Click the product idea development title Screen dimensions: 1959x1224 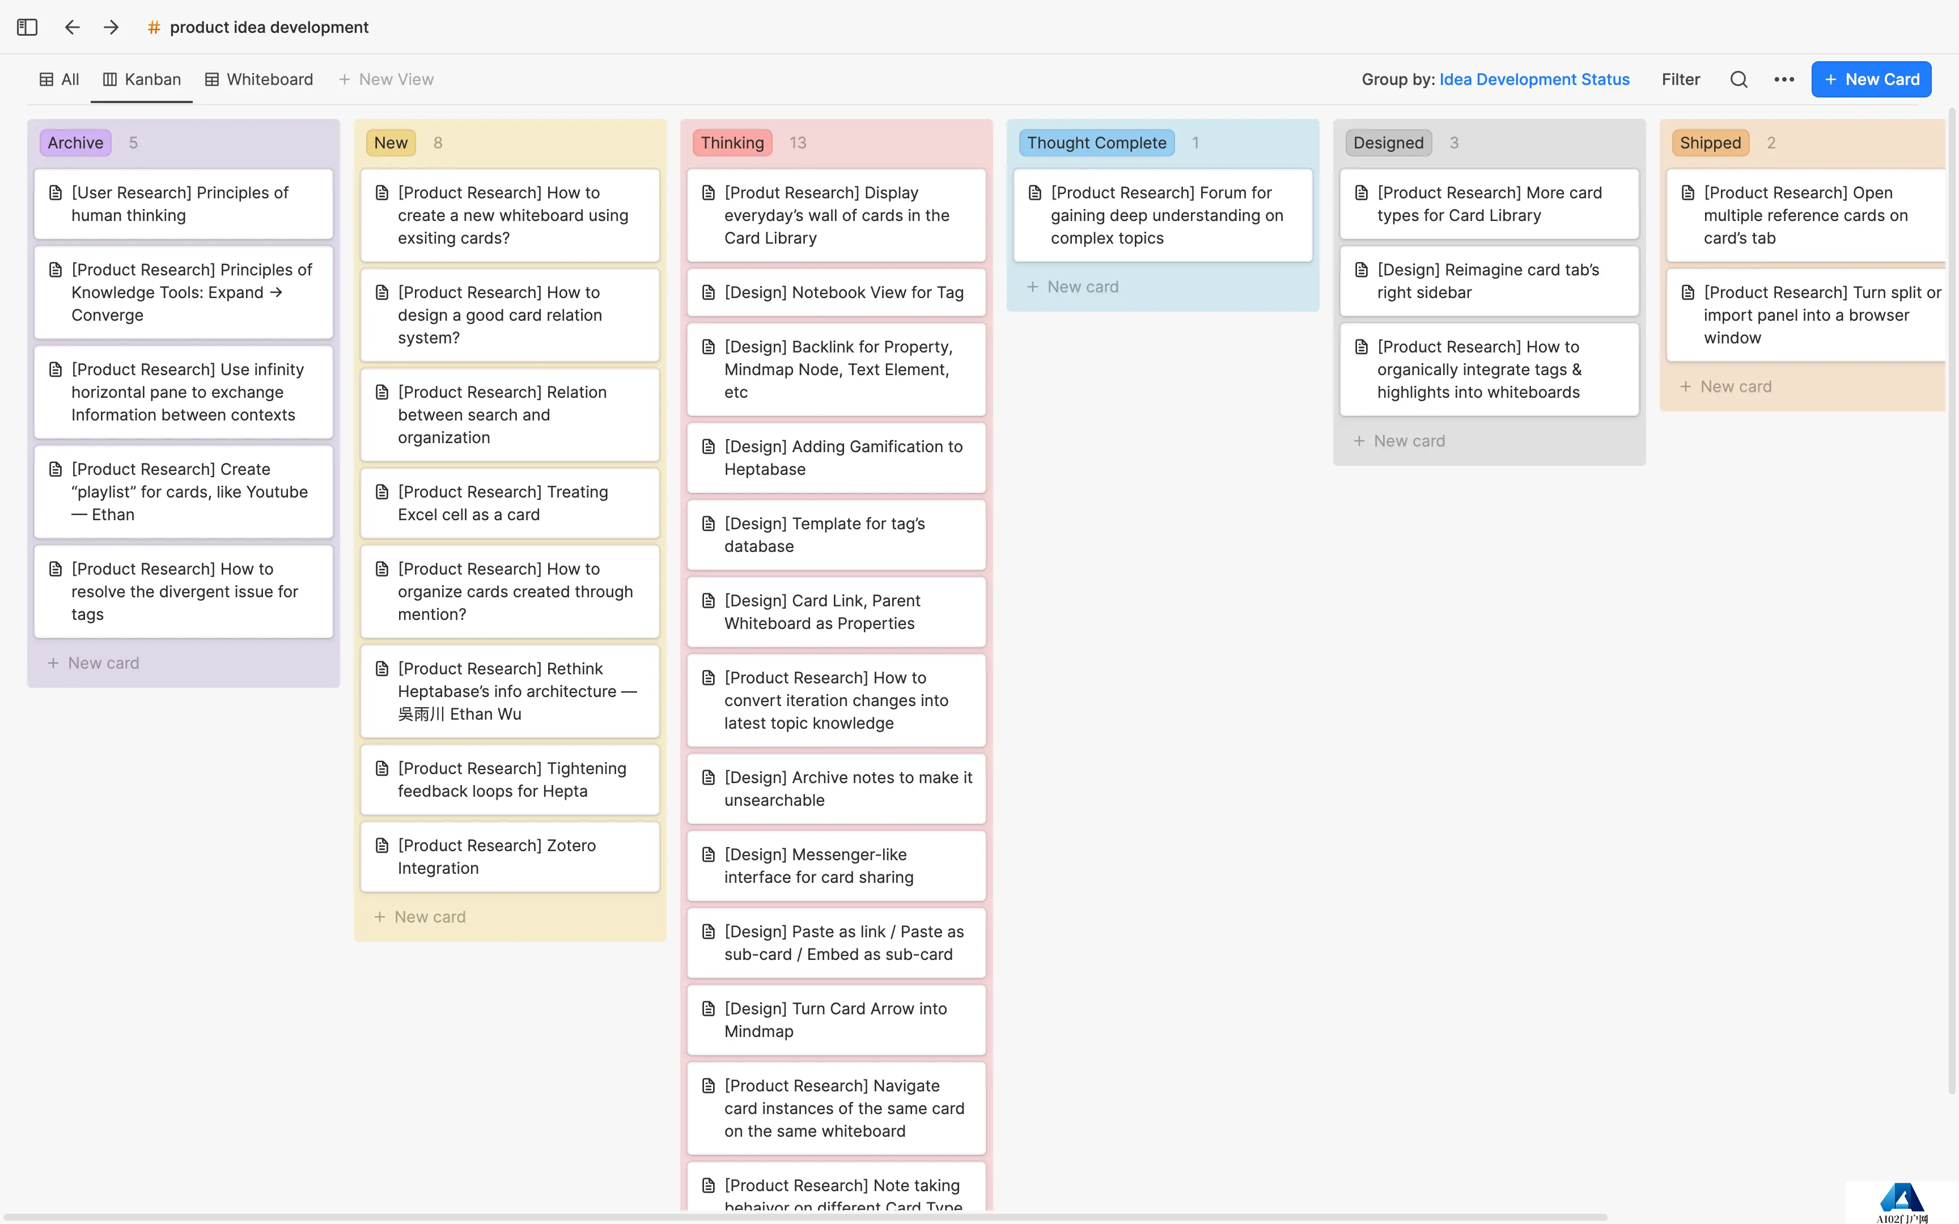tap(269, 28)
